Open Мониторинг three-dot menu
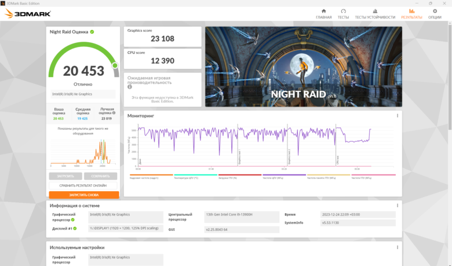452x266 pixels. click(x=398, y=115)
